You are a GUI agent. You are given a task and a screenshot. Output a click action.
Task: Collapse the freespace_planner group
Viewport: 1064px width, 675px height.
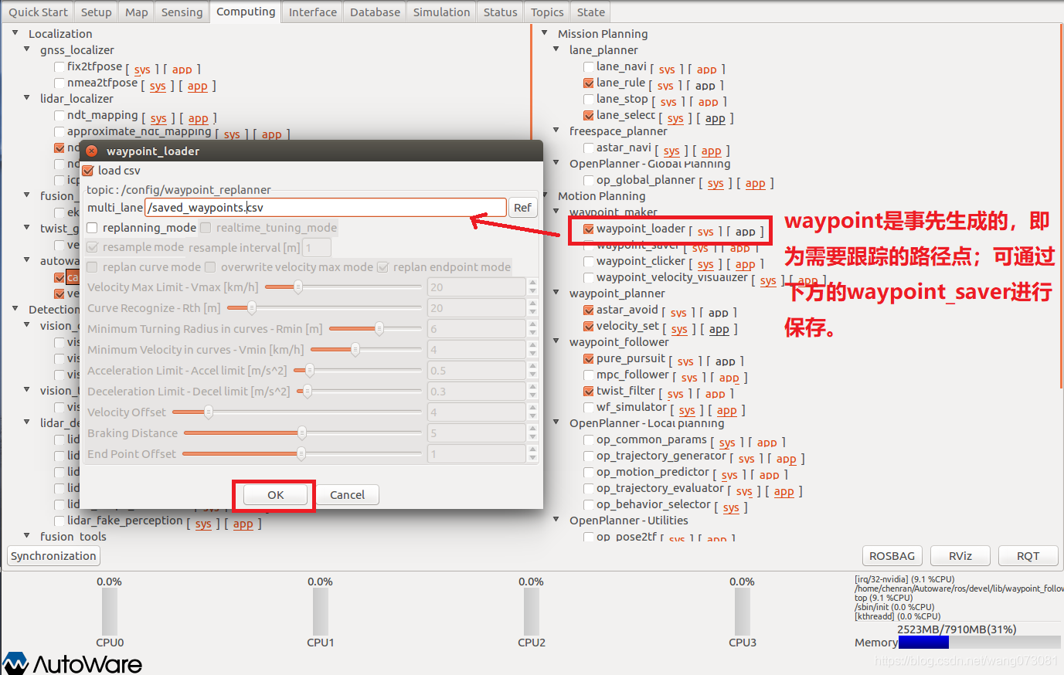click(x=556, y=131)
